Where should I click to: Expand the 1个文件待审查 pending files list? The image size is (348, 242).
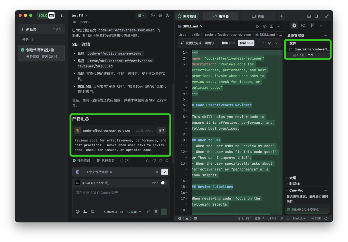pyautogui.click(x=99, y=172)
